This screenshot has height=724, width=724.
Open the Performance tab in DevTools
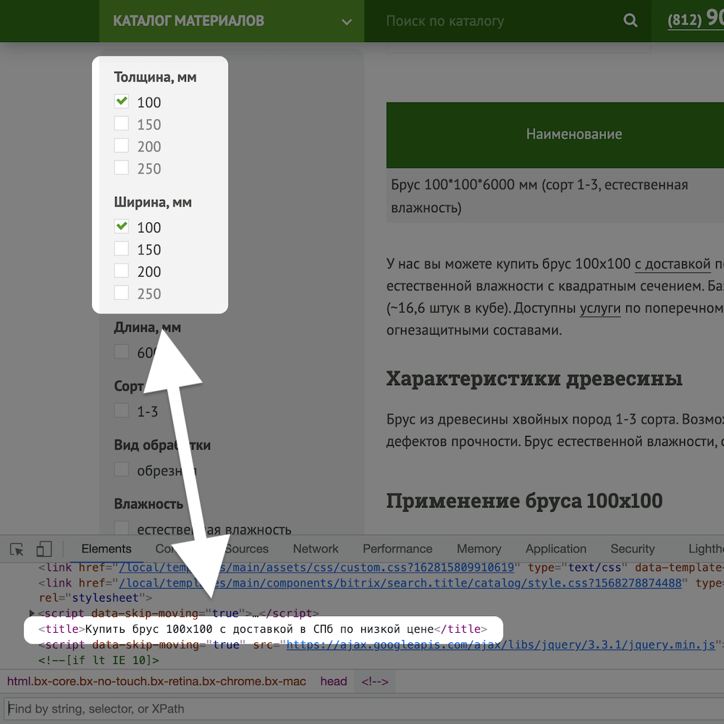(397, 549)
